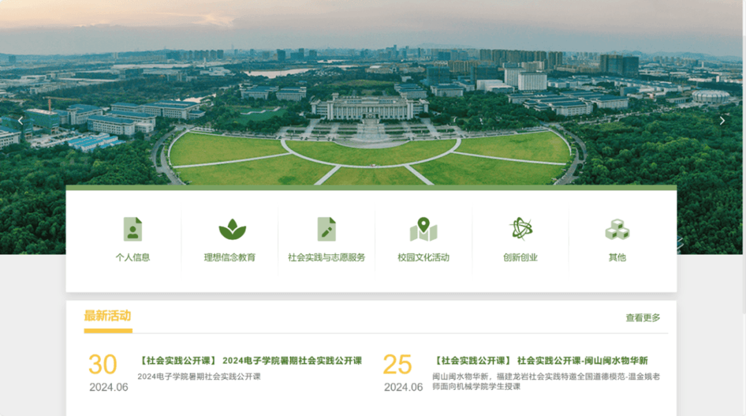Click 查看更多 to view more activities
This screenshot has height=416, width=746.
(643, 317)
